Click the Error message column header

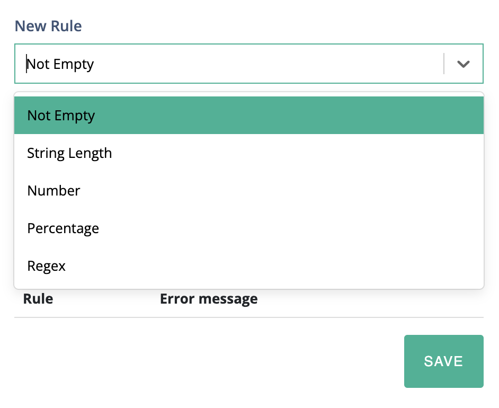click(x=209, y=299)
